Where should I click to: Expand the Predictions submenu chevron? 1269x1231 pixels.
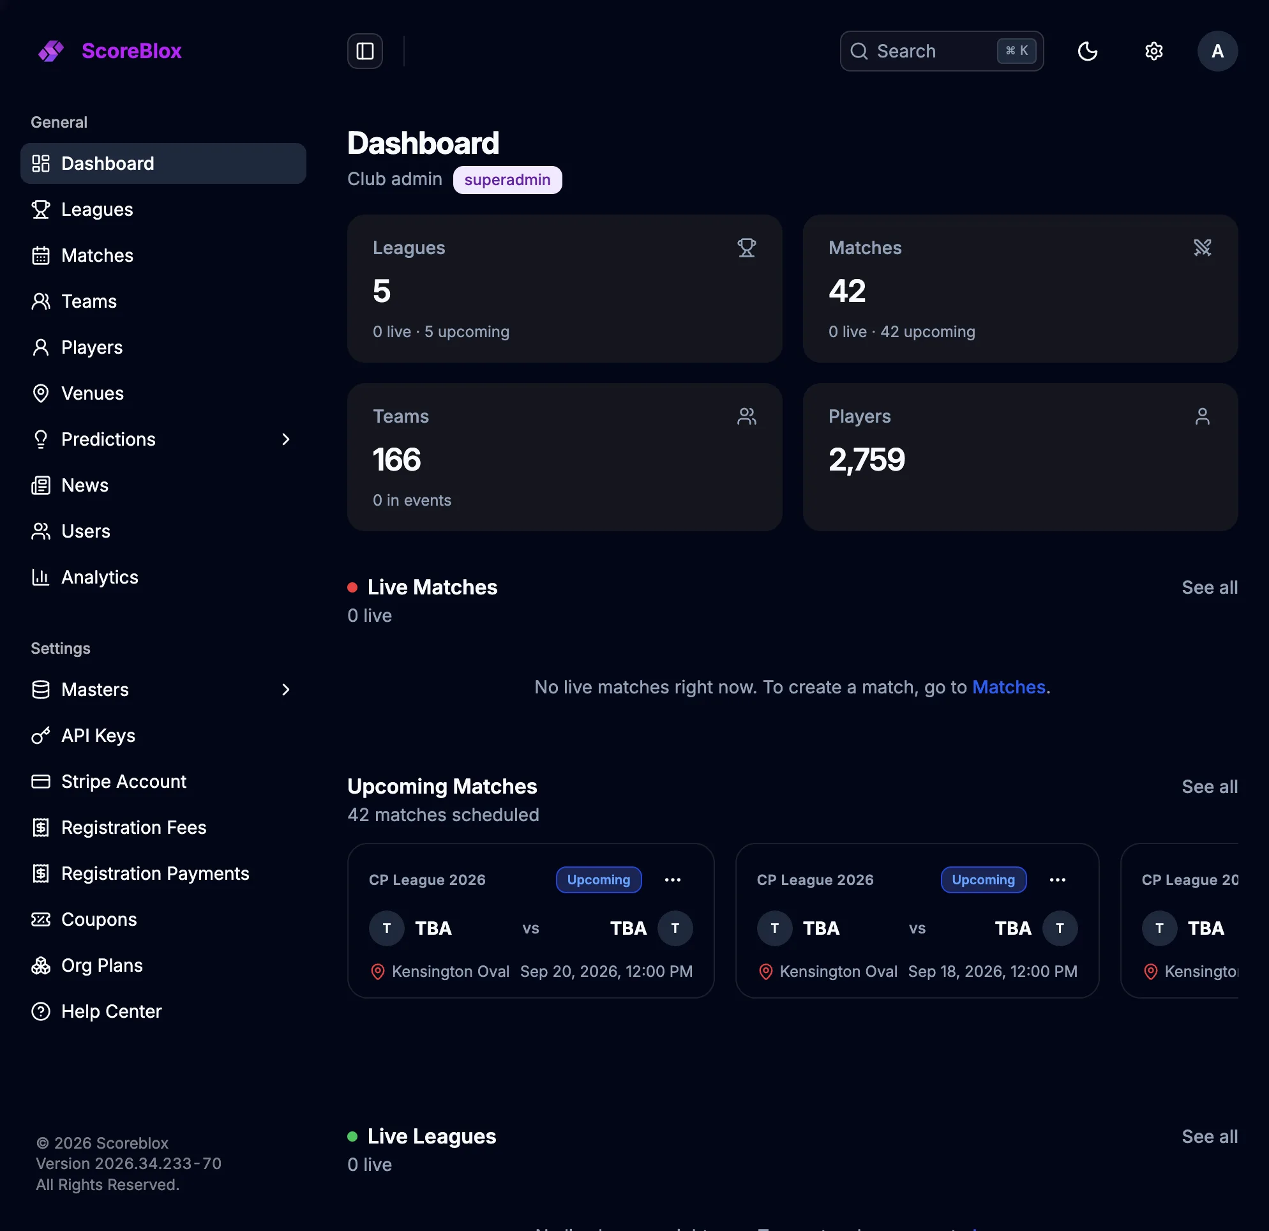pos(285,439)
